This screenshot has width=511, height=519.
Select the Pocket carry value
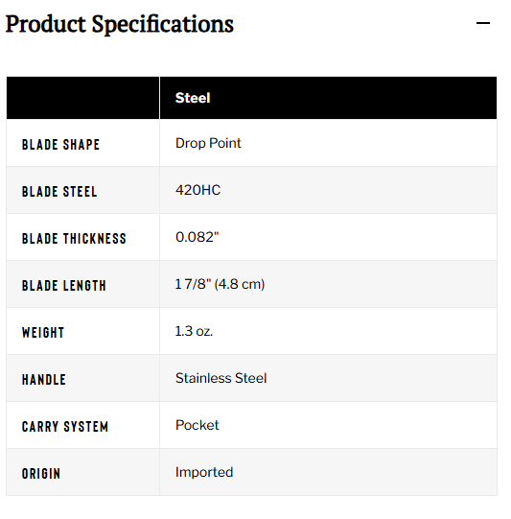tap(197, 425)
